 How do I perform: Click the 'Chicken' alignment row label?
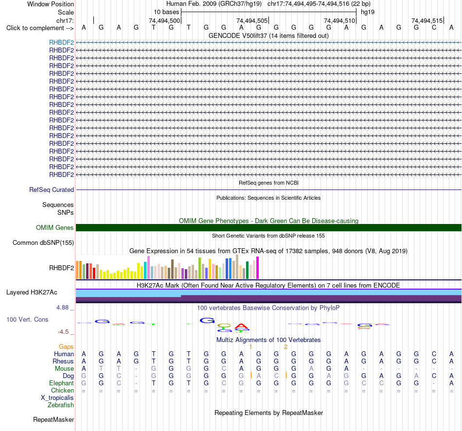pos(62,390)
